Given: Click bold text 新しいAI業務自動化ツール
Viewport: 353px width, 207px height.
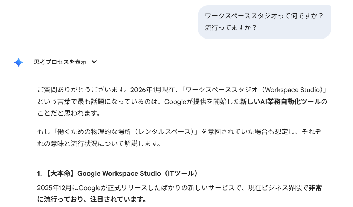Looking at the screenshot, I should [x=280, y=102].
